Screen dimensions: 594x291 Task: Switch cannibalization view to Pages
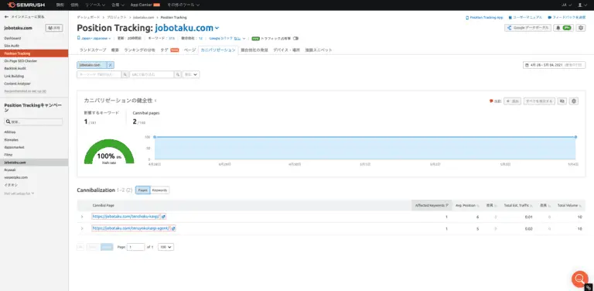143,190
